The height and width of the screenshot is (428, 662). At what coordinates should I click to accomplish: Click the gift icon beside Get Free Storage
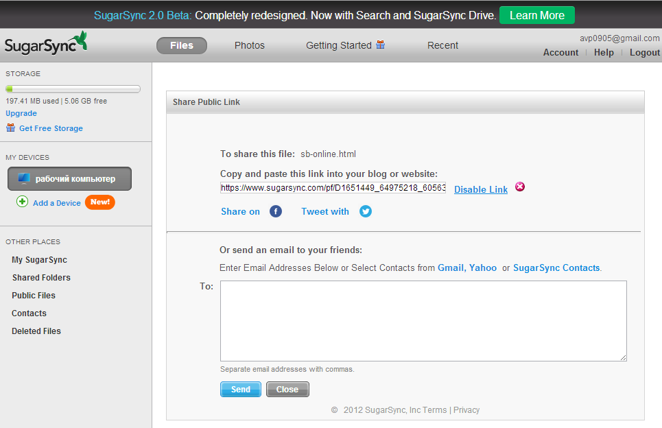10,128
